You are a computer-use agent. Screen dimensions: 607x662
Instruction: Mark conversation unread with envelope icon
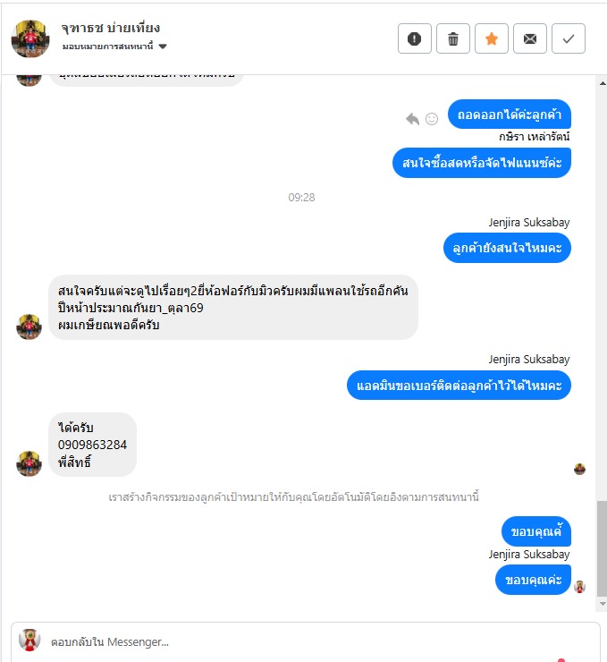pos(530,38)
